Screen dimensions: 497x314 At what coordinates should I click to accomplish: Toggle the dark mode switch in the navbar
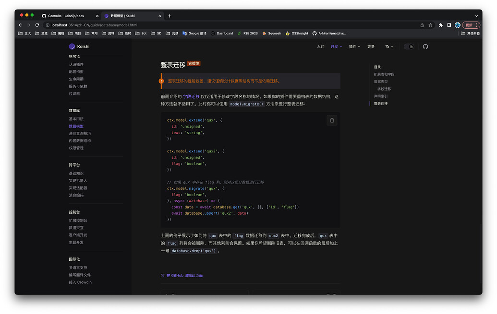409,47
